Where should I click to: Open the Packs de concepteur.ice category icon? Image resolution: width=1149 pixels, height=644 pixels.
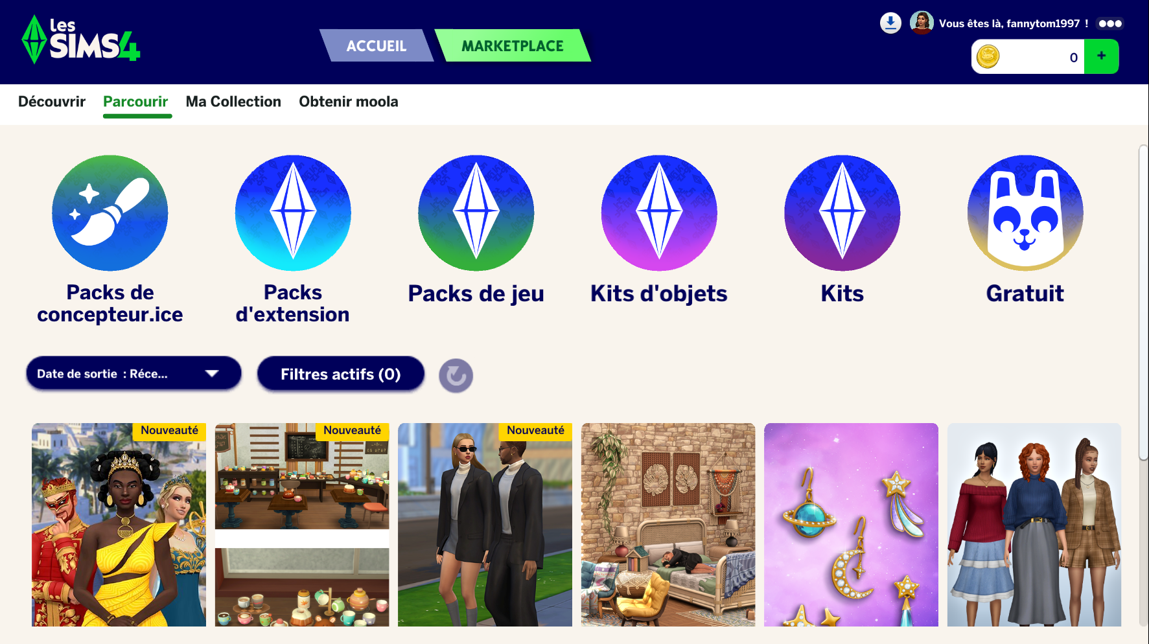pyautogui.click(x=110, y=213)
